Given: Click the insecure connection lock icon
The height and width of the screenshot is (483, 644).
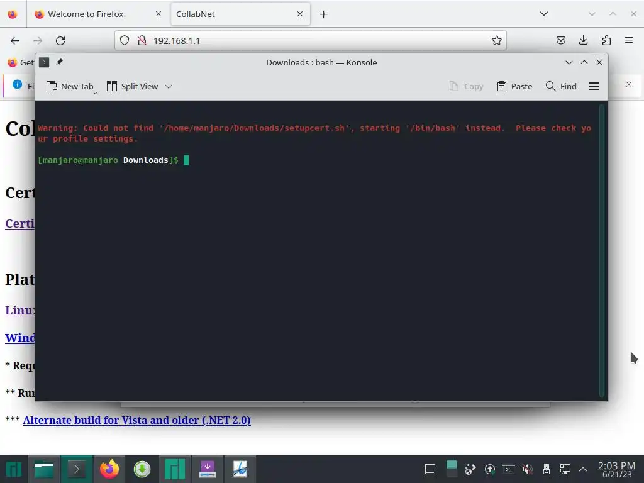Looking at the screenshot, I should (x=142, y=40).
